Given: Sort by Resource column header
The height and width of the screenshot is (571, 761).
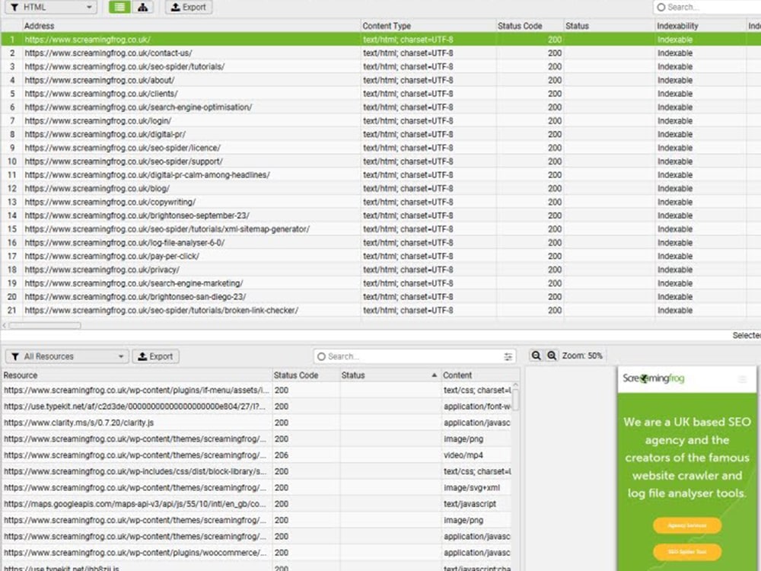Looking at the screenshot, I should (x=136, y=375).
